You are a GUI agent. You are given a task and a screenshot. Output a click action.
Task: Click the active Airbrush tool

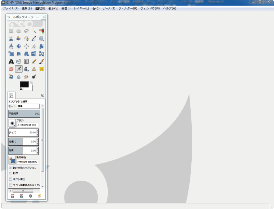19,69
